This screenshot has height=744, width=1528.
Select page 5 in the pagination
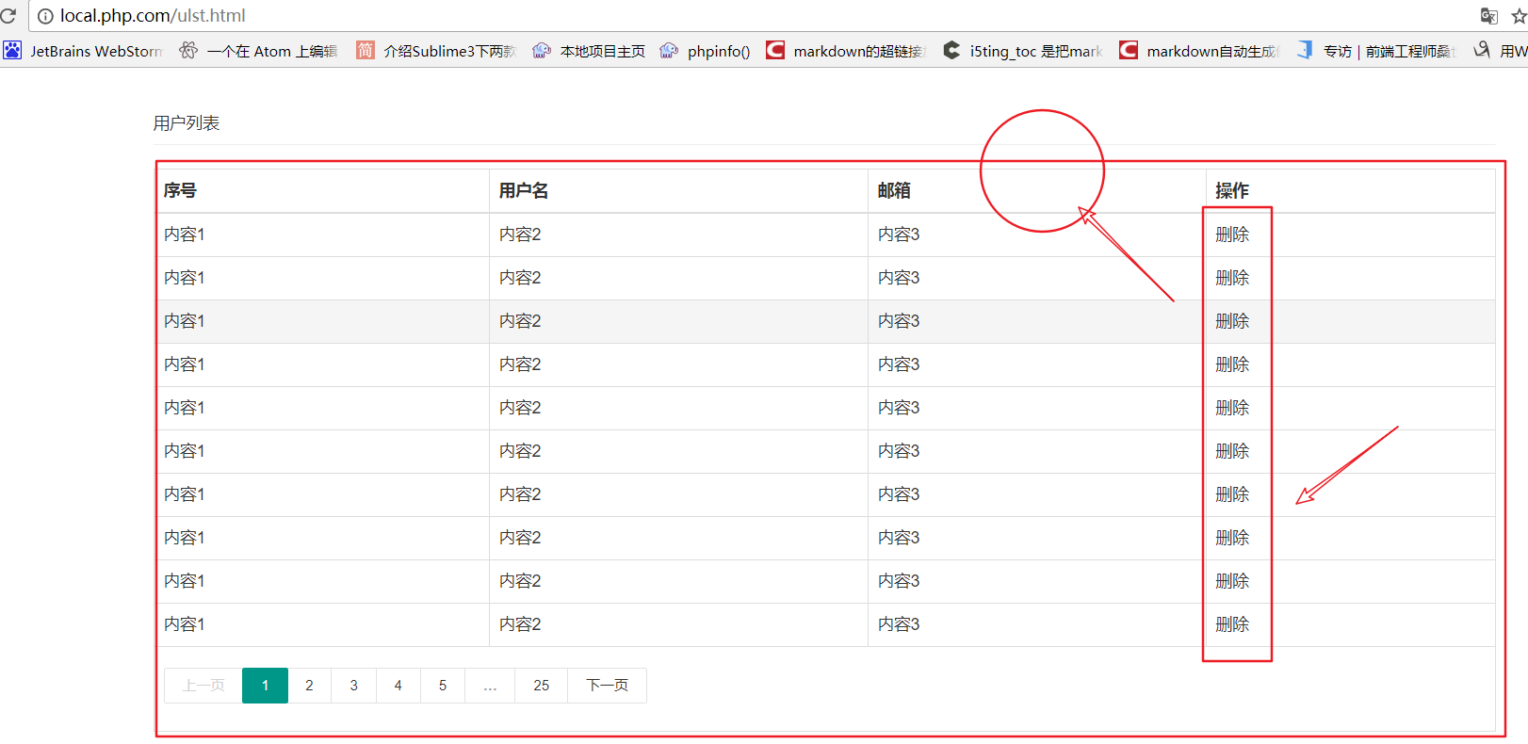click(443, 686)
